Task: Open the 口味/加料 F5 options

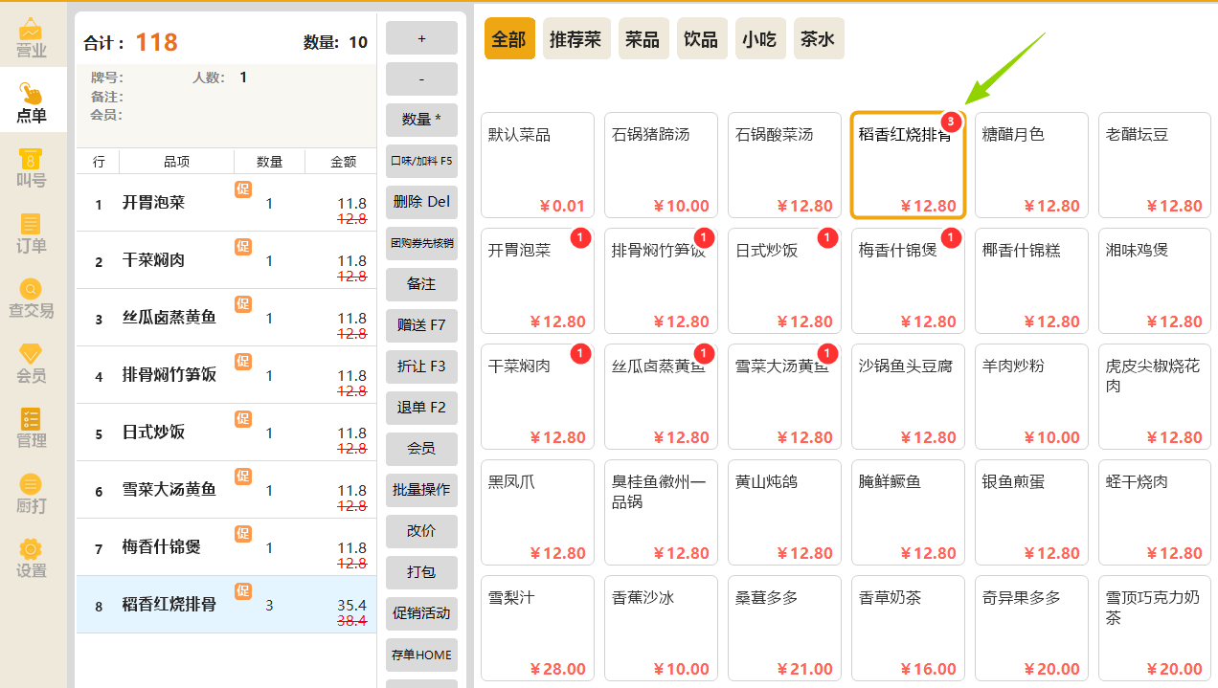Action: (421, 161)
